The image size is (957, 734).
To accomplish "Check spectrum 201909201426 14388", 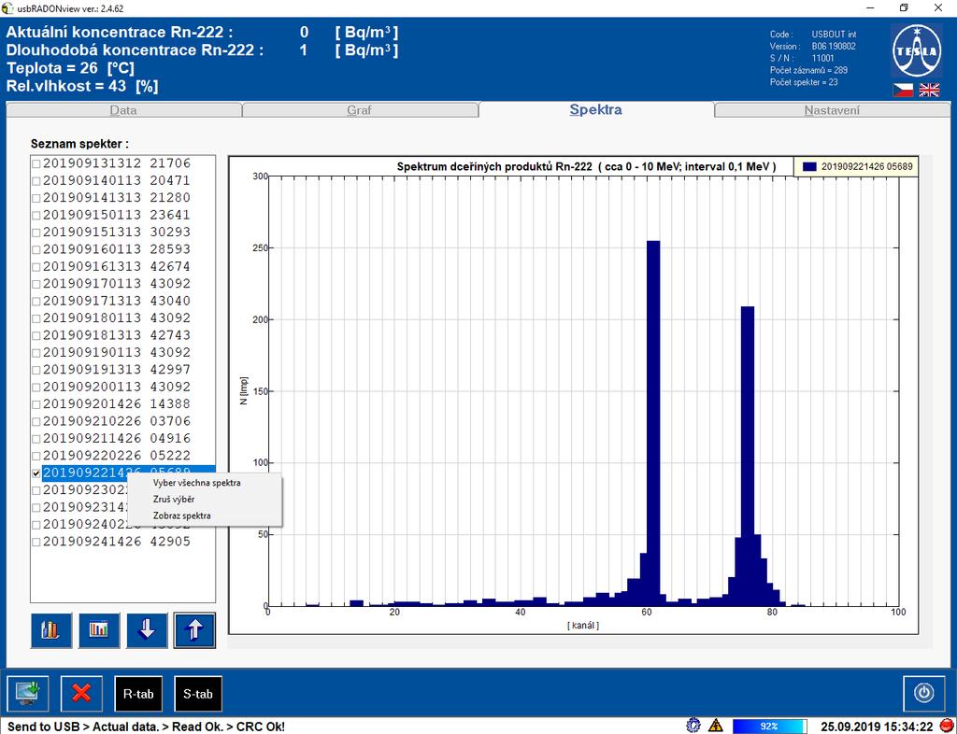I will coord(36,404).
